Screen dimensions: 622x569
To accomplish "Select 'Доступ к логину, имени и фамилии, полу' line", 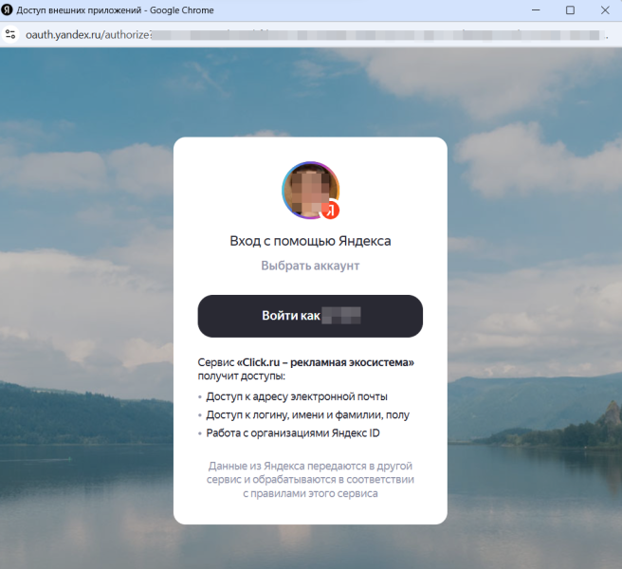I will point(307,415).
